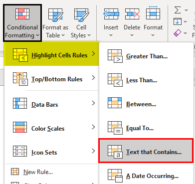195x184 pixels.
Task: Select the Highlight Cells Rules menu item
Action: tap(51, 54)
